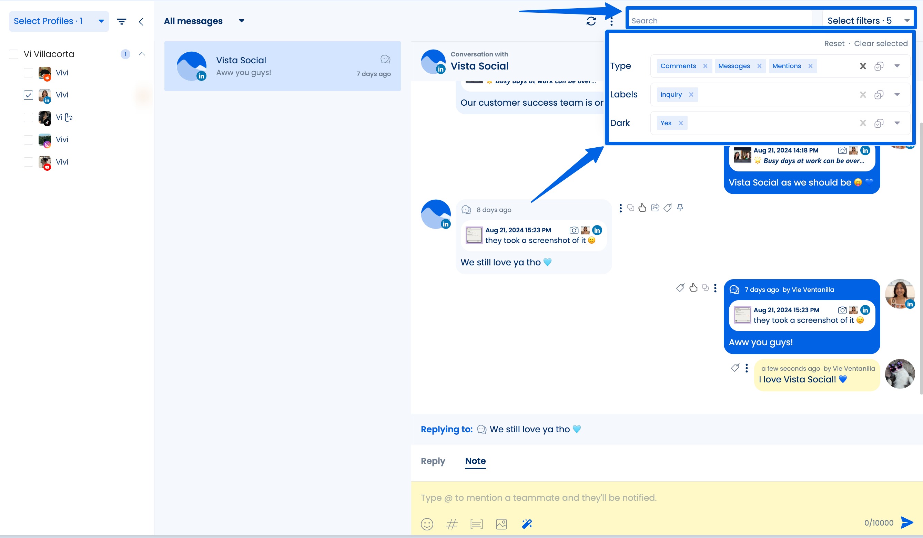
Task: Remove the Messages type filter chip
Action: [x=759, y=66]
